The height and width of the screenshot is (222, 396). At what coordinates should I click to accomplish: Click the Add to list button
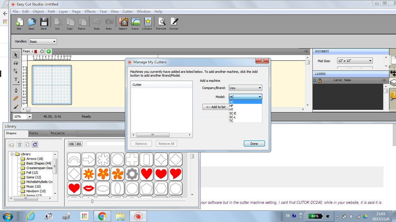pos(216,107)
